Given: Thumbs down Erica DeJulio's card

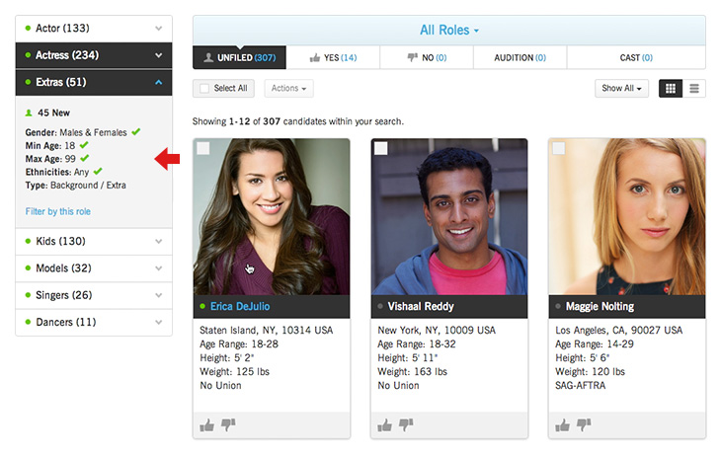Looking at the screenshot, I should click(228, 424).
